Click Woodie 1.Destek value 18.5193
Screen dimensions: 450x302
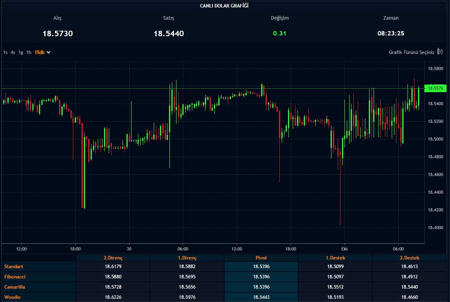(335, 297)
